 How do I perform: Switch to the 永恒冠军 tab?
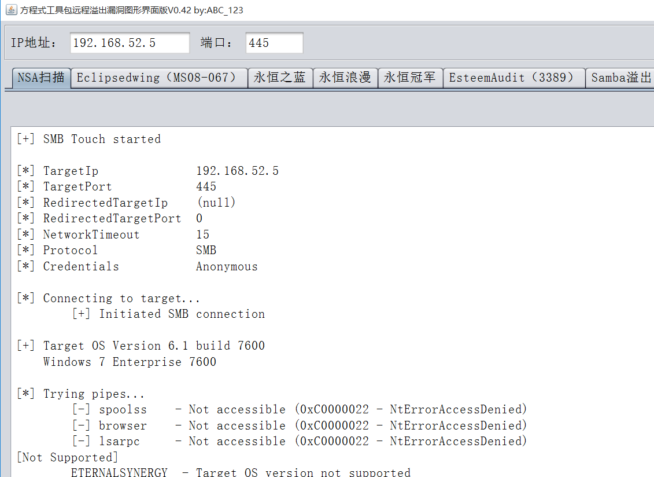pyautogui.click(x=410, y=78)
